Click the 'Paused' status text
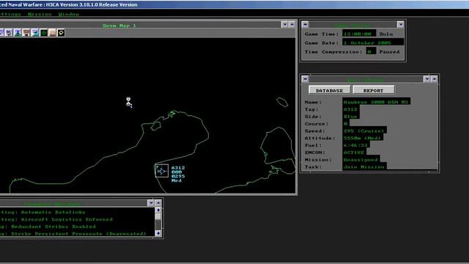This screenshot has width=469, height=264. click(389, 51)
